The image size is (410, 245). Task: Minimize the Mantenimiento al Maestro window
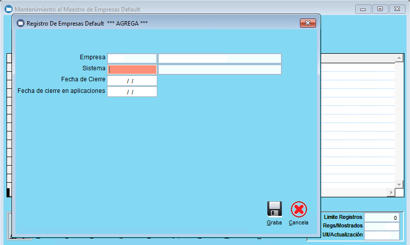pyautogui.click(x=363, y=9)
